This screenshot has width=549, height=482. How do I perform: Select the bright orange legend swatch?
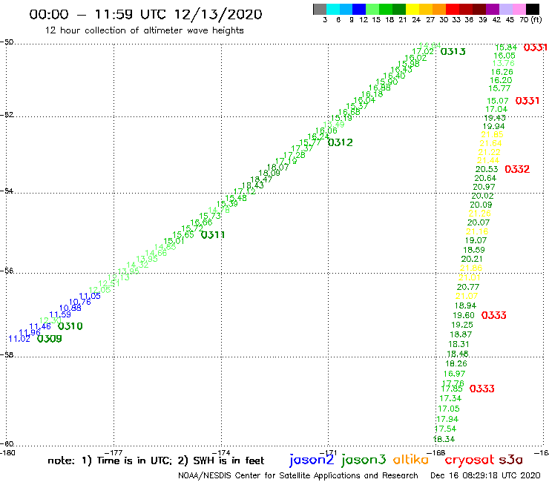[x=439, y=10]
